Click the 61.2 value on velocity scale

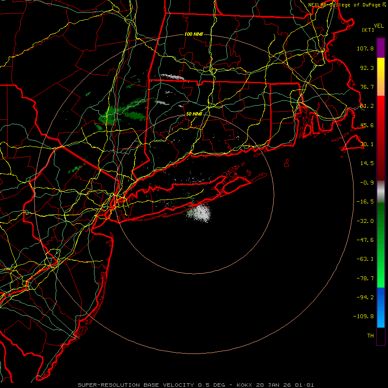point(367,106)
